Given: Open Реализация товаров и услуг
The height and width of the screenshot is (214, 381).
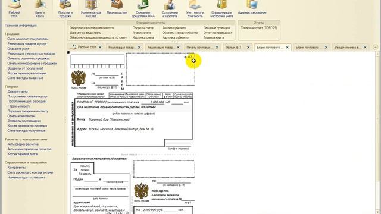Looking at the screenshot, I should [27, 44].
